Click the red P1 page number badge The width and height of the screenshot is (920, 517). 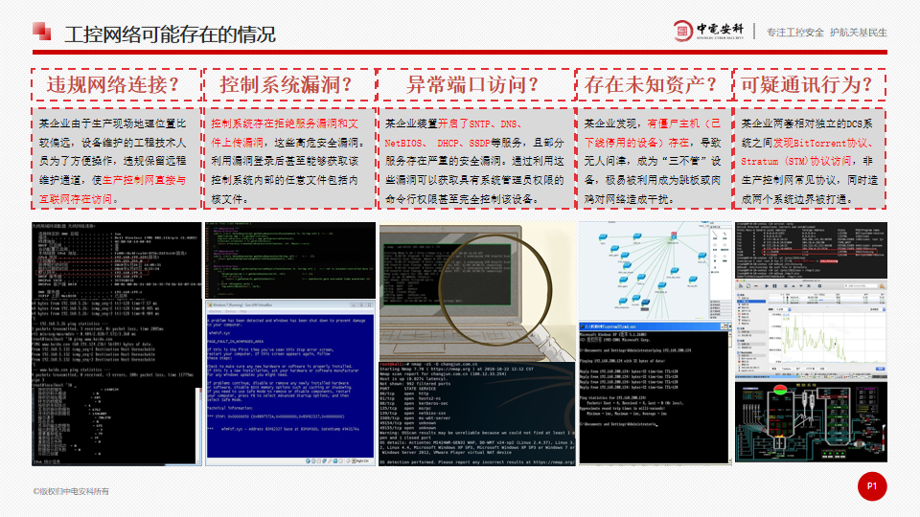(x=872, y=486)
